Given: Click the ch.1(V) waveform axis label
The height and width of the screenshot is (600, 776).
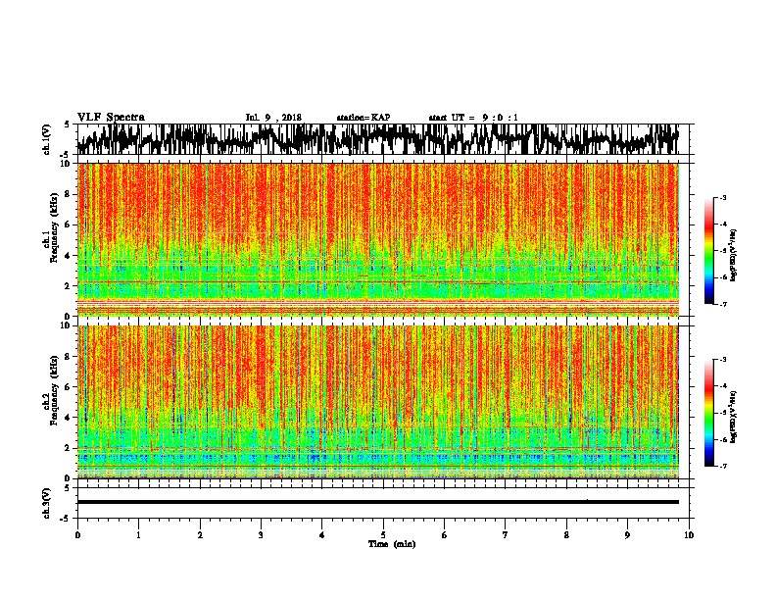Looking at the screenshot, I should 46,139.
